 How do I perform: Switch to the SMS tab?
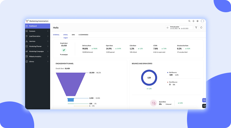[x=73, y=35]
